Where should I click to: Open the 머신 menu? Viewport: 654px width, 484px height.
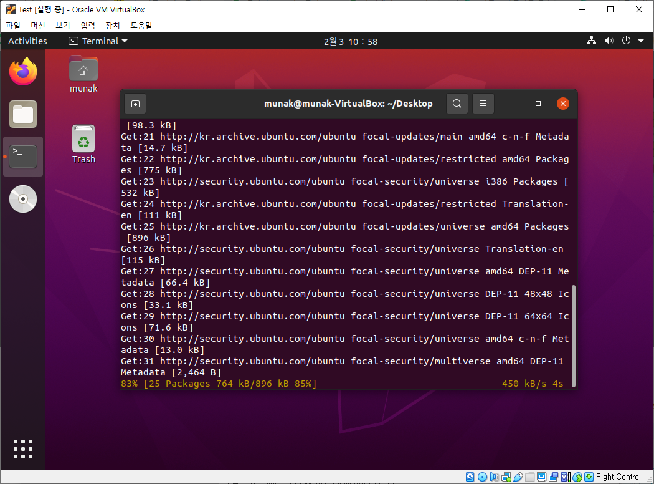point(38,26)
